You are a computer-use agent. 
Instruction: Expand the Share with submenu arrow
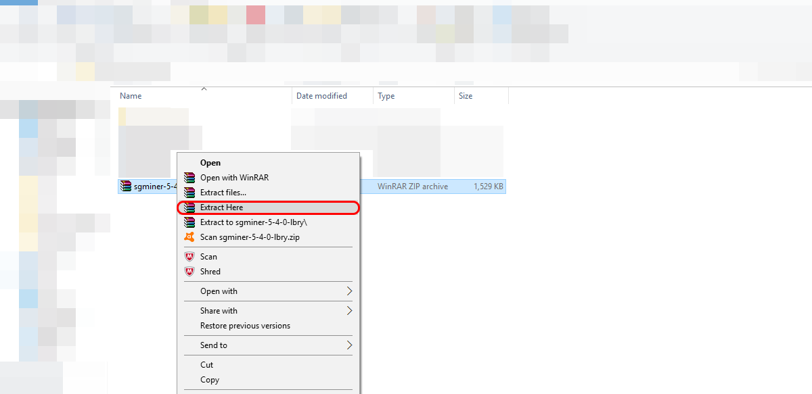349,311
